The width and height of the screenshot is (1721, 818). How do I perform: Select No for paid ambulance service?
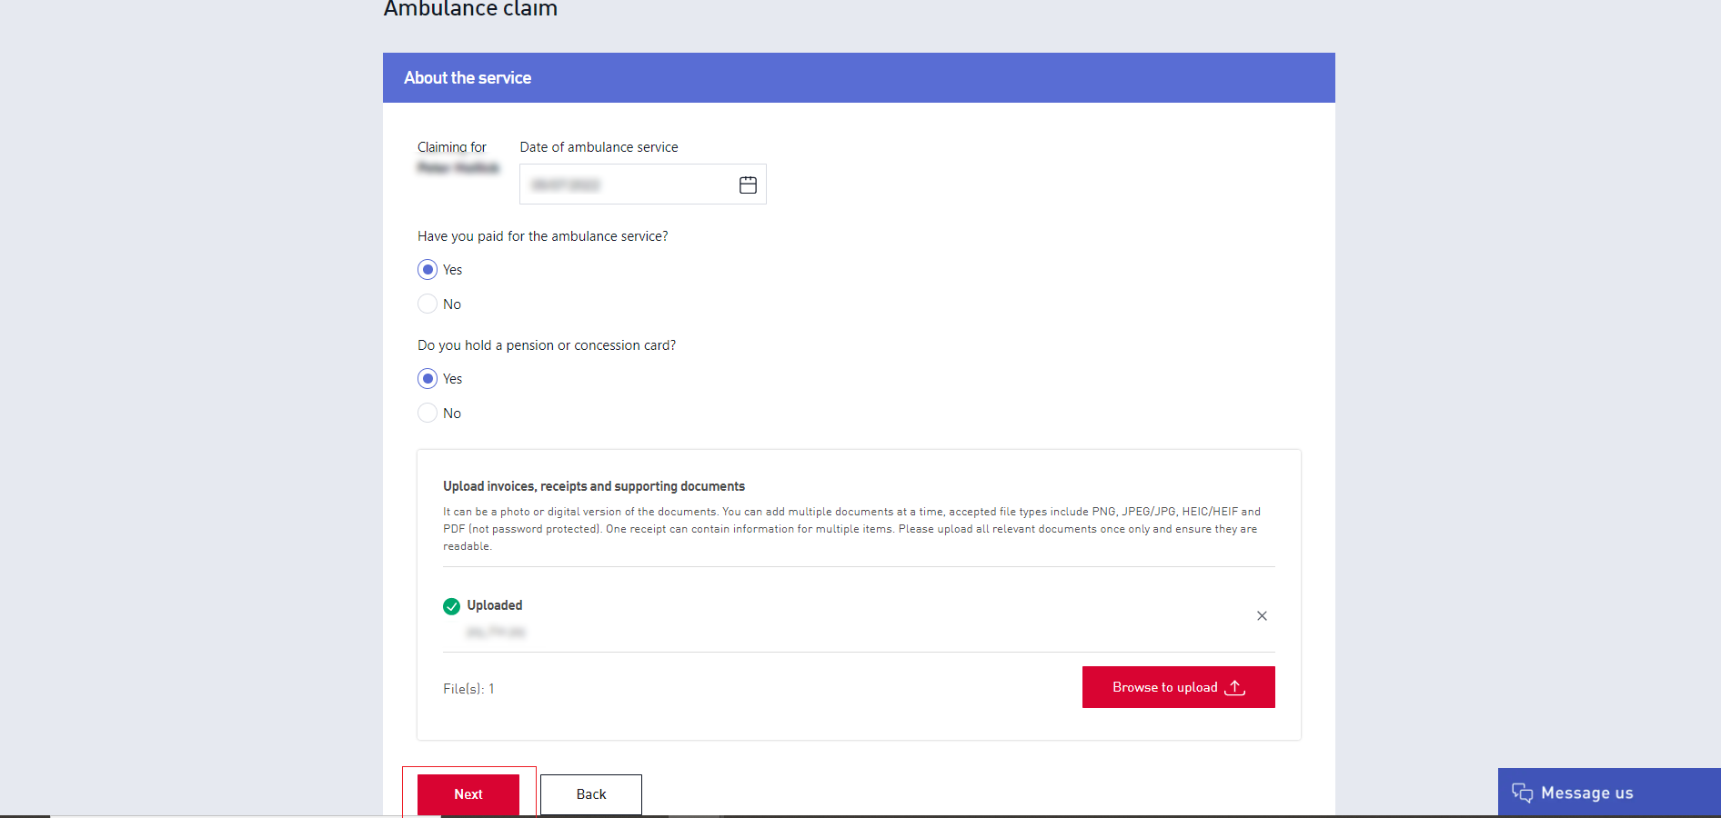[428, 304]
